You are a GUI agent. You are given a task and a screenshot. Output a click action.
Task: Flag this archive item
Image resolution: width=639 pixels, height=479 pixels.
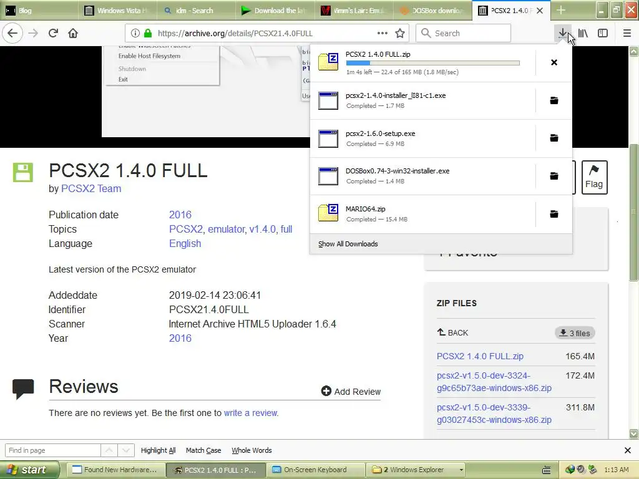tap(594, 177)
